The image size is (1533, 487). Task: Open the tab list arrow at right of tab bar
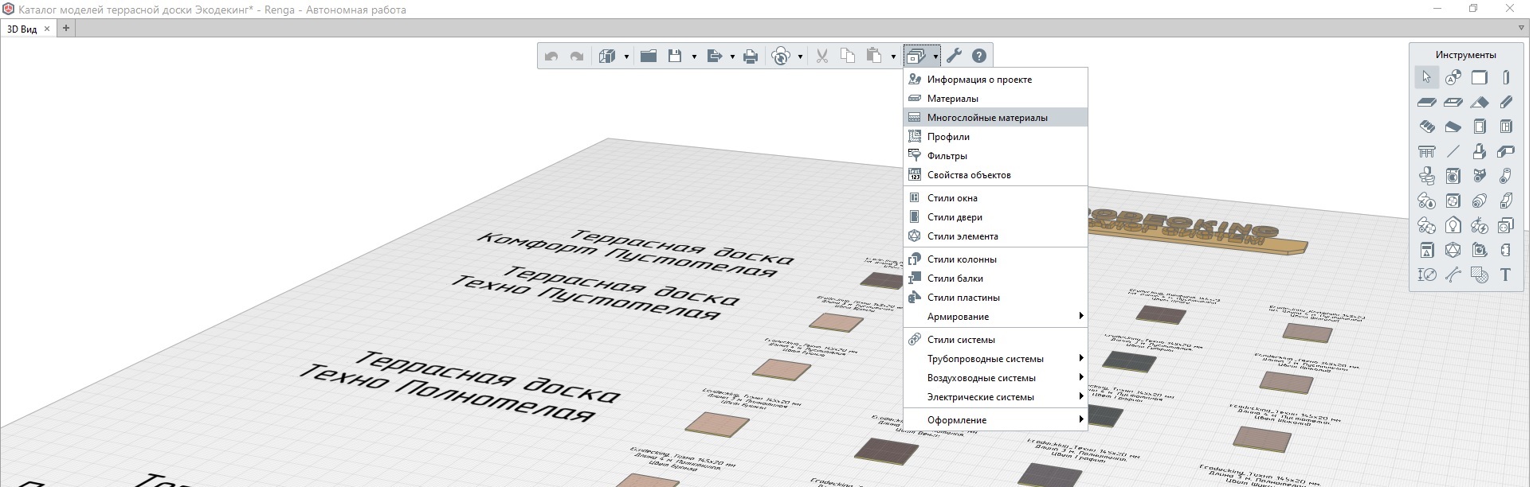coord(1521,29)
